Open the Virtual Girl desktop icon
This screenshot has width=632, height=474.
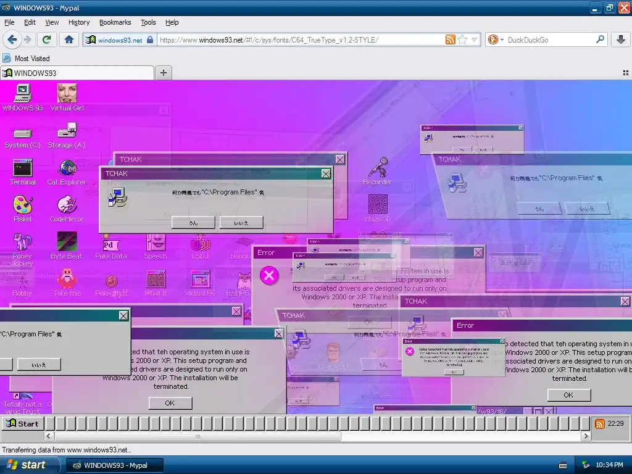67,98
